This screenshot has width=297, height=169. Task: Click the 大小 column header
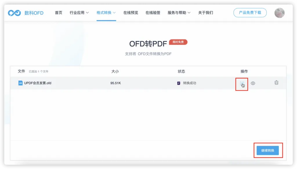pyautogui.click(x=115, y=71)
